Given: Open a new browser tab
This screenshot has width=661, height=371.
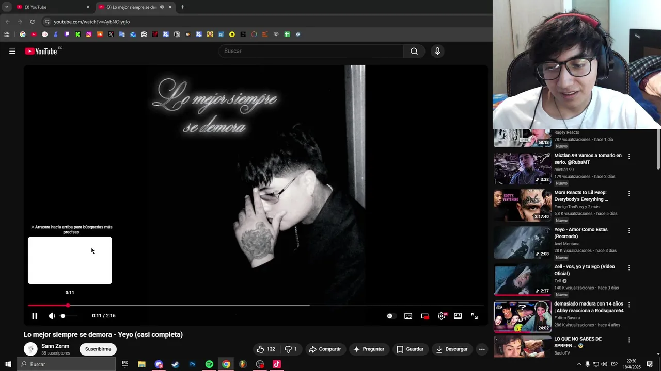Looking at the screenshot, I should pos(182,7).
